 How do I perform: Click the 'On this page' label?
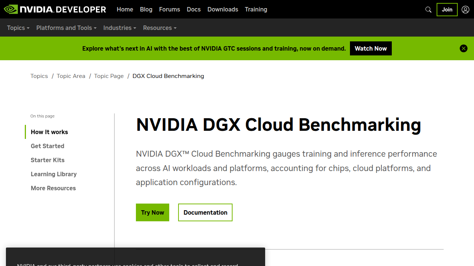click(x=43, y=116)
